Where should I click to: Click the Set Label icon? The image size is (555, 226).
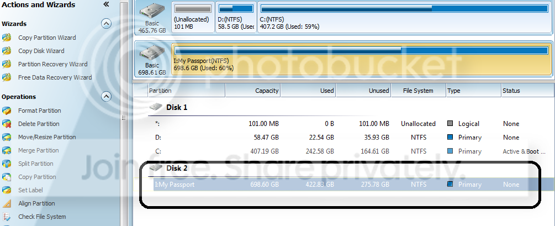coord(7,190)
